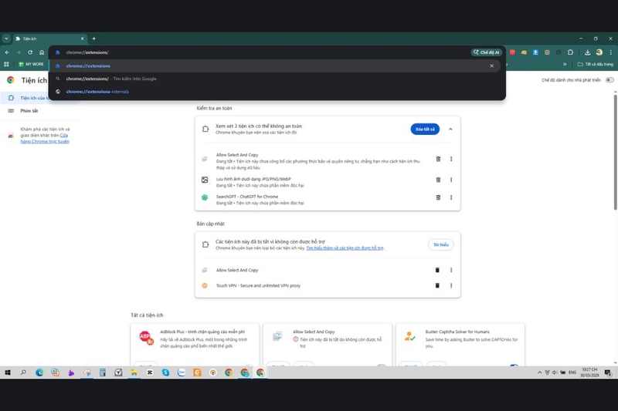618x411 pixels.
Task: Open the tab search dropdown arrow
Action: coord(6,39)
